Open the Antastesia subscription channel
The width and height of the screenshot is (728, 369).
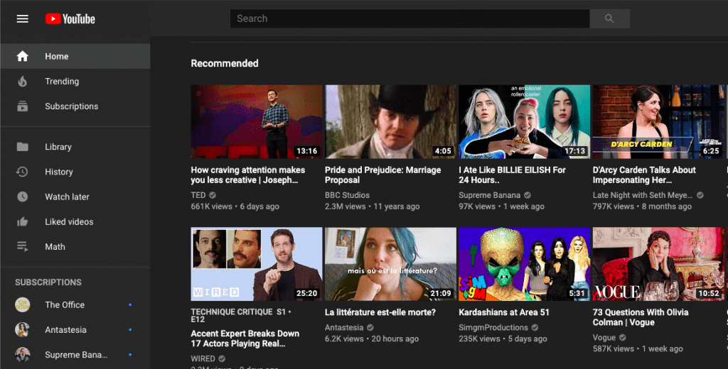click(65, 330)
